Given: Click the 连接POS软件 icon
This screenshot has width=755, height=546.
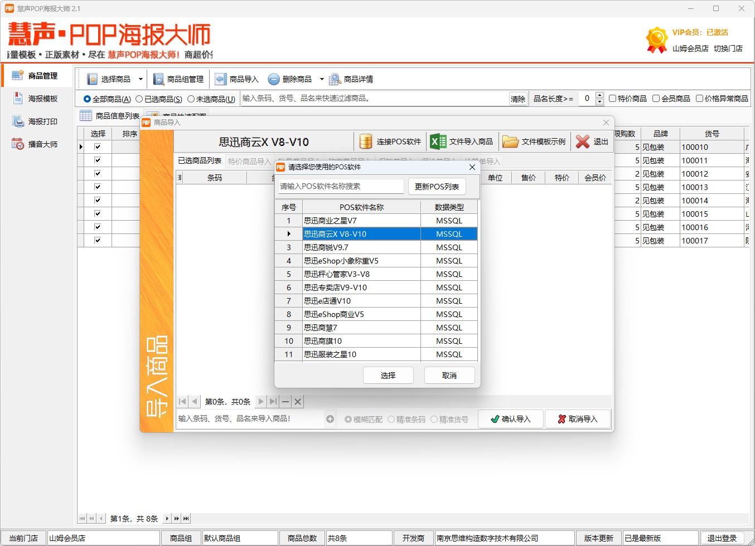Looking at the screenshot, I should (366, 141).
